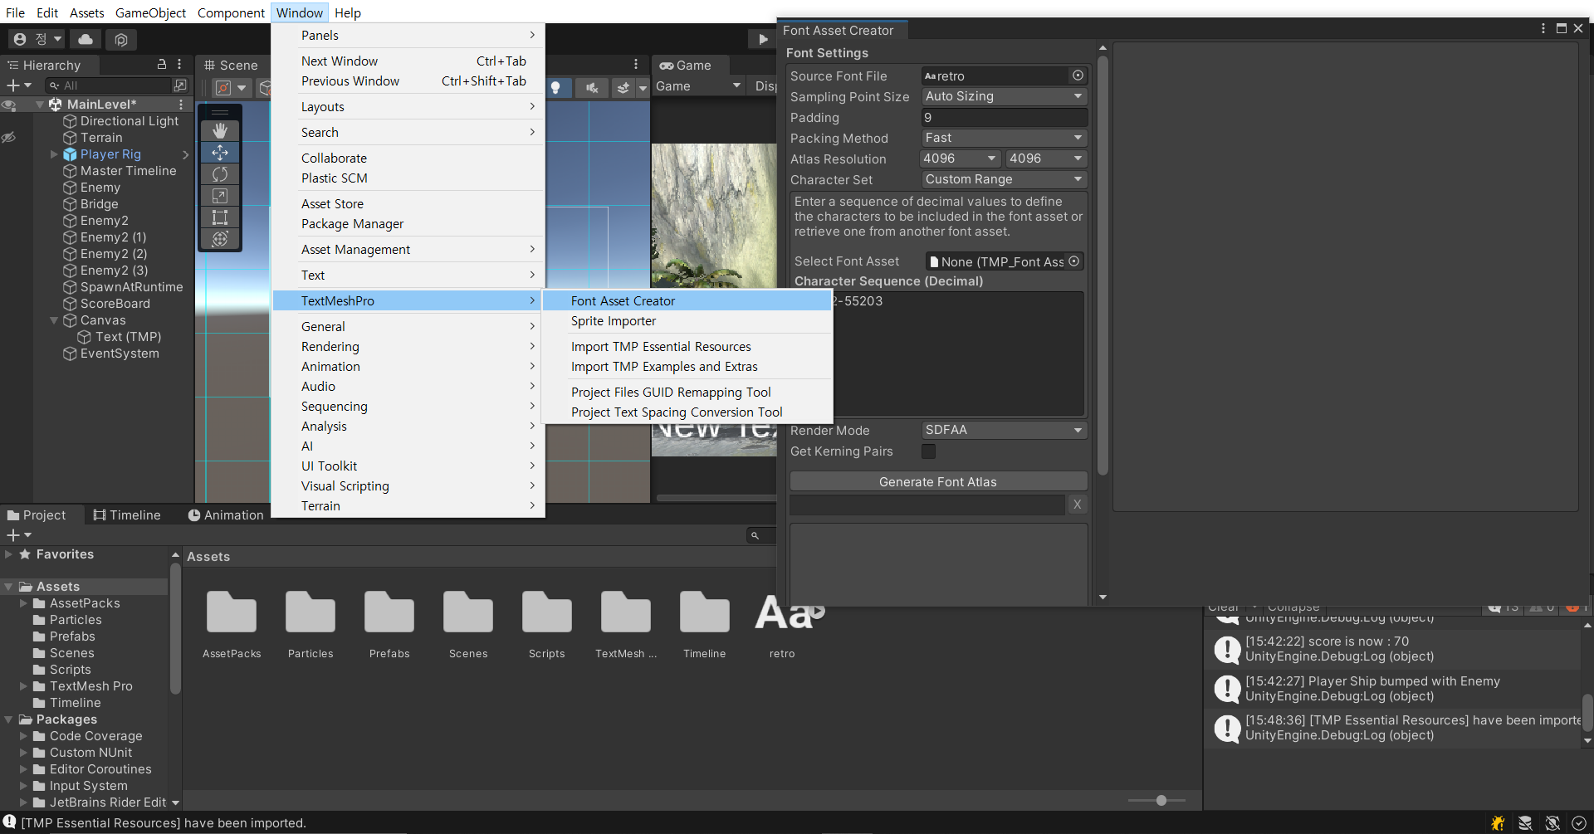Click the auto-generate lighting off icon

(x=1552, y=823)
